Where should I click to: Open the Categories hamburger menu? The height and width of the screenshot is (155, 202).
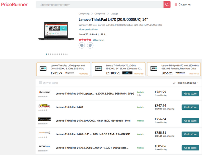(183, 4)
